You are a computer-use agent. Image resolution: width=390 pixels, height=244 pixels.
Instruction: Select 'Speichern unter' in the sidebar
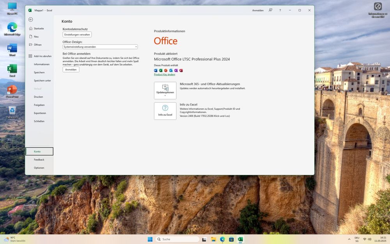pos(41,80)
